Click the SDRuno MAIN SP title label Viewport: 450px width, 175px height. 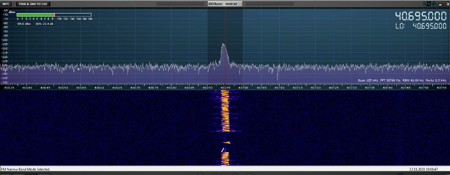[x=225, y=4]
